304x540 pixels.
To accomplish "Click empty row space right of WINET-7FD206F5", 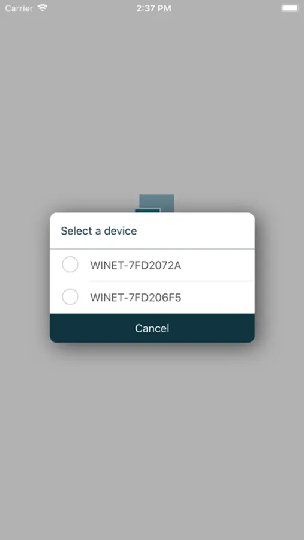I will pos(218,298).
